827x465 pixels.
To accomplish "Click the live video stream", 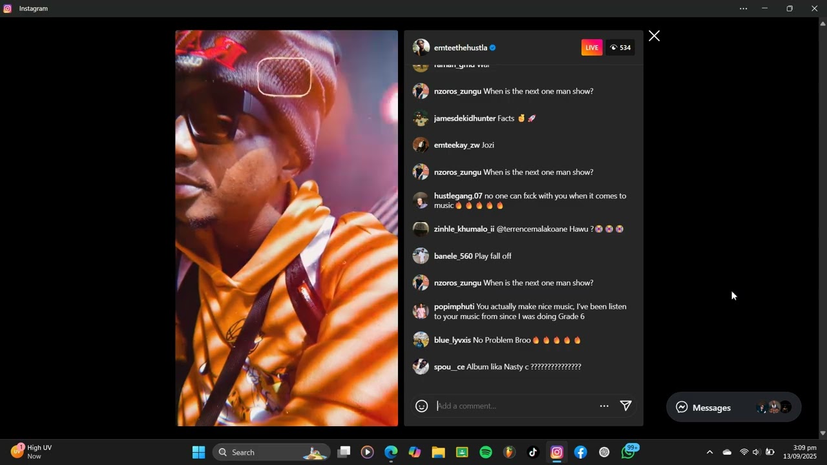I will click(287, 228).
